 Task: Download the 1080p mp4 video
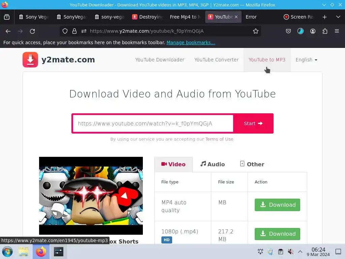click(277, 234)
